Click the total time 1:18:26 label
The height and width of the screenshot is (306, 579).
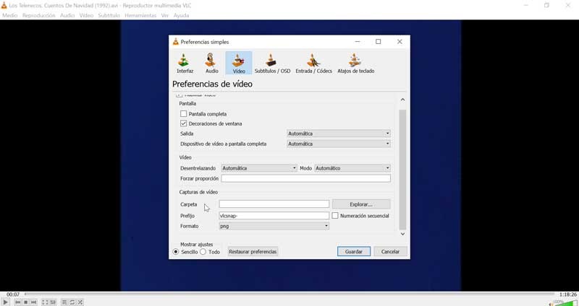[x=568, y=294]
